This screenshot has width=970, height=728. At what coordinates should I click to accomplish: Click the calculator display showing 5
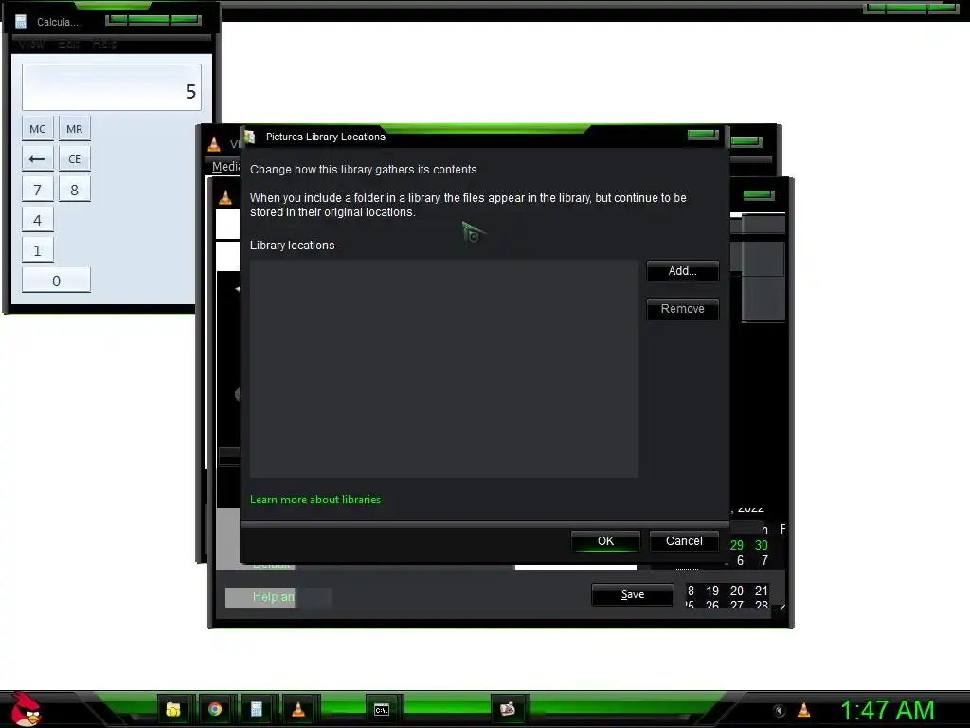(x=112, y=88)
